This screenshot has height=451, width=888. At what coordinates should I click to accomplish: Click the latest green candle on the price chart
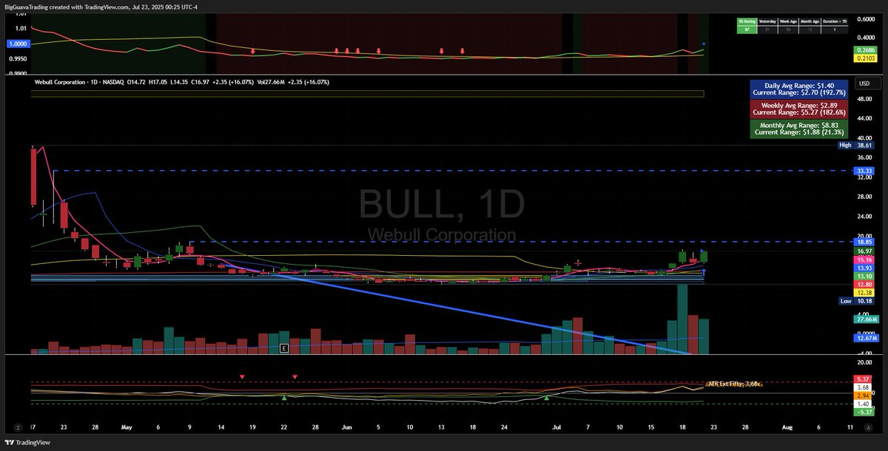tap(704, 257)
